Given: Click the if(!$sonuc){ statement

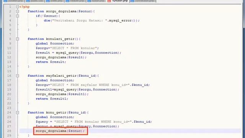Looking at the screenshot, I should coord(48,16).
